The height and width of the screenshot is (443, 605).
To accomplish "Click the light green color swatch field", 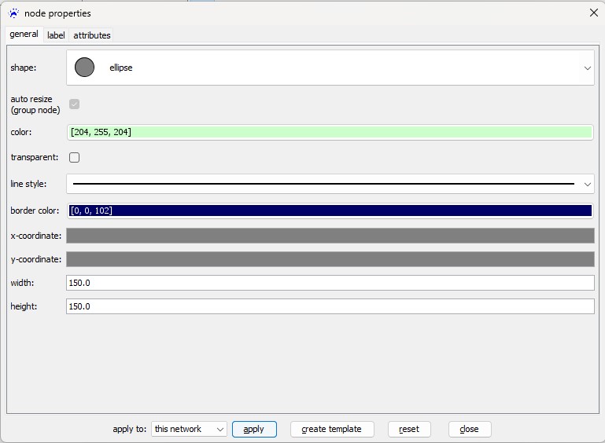I will [x=330, y=132].
